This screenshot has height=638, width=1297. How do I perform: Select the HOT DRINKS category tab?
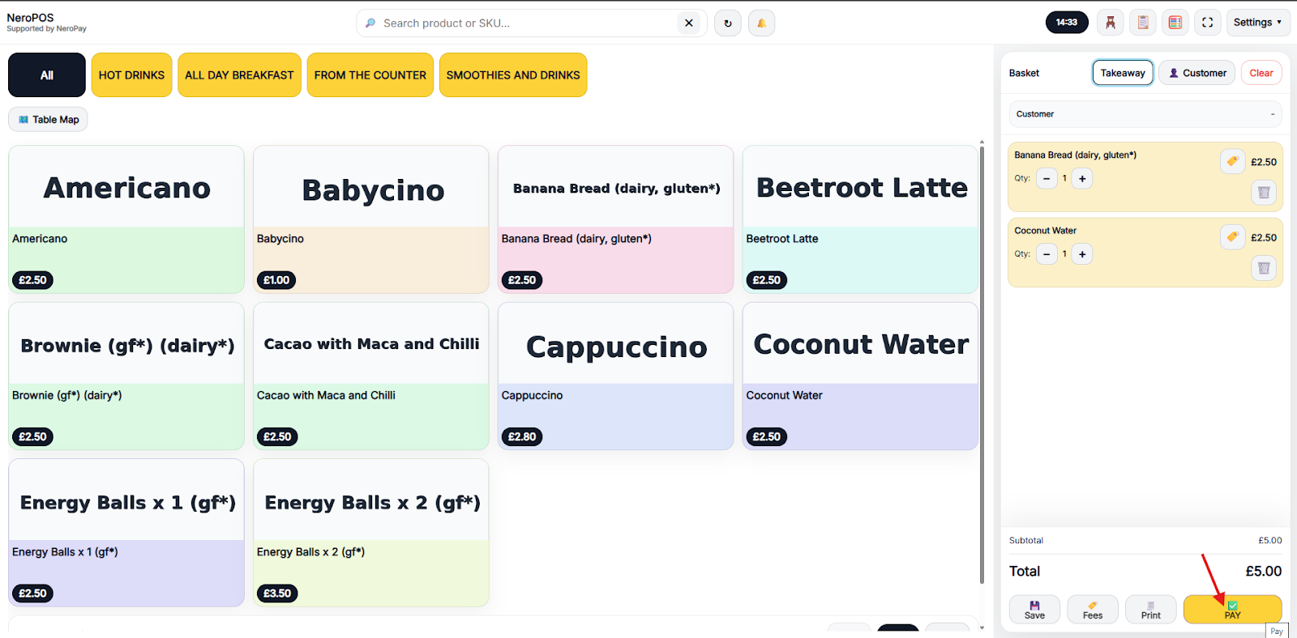click(131, 75)
